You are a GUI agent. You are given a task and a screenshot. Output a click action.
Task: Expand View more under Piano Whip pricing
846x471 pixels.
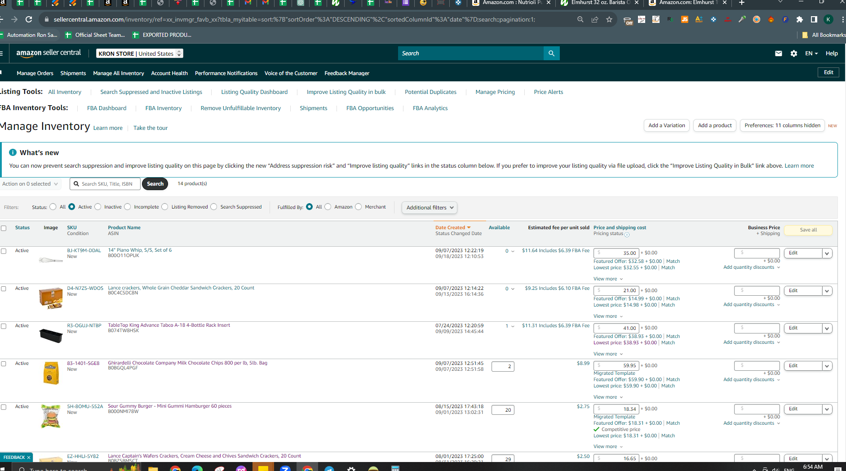(x=608, y=279)
